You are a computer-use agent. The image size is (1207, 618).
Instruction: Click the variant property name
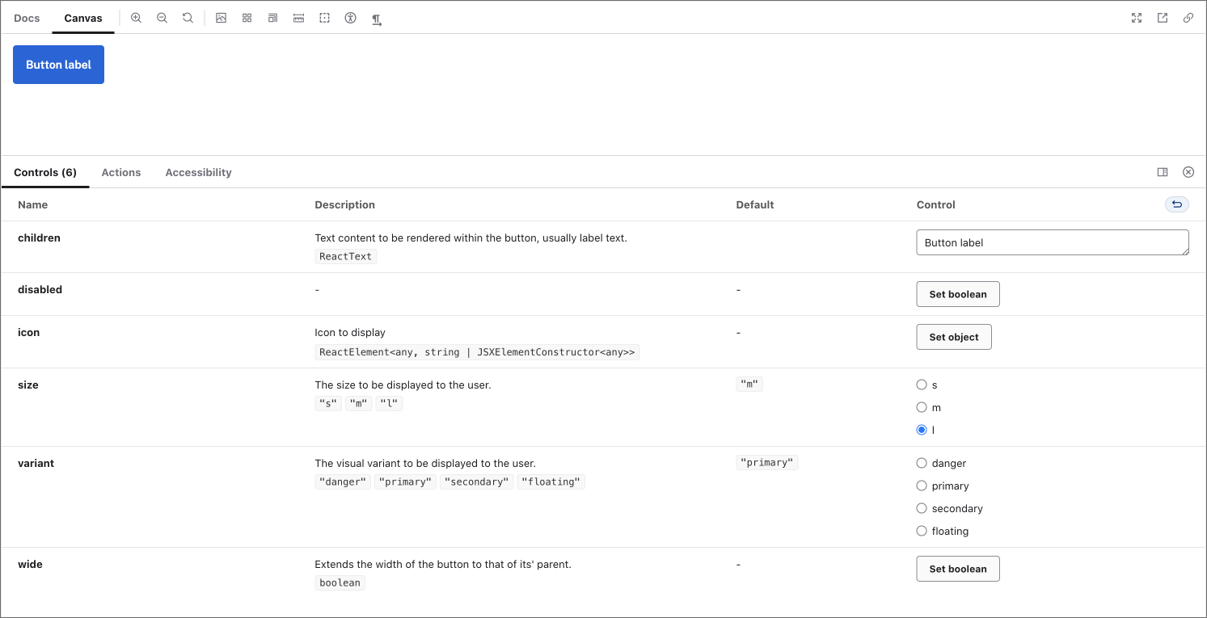[36, 463]
